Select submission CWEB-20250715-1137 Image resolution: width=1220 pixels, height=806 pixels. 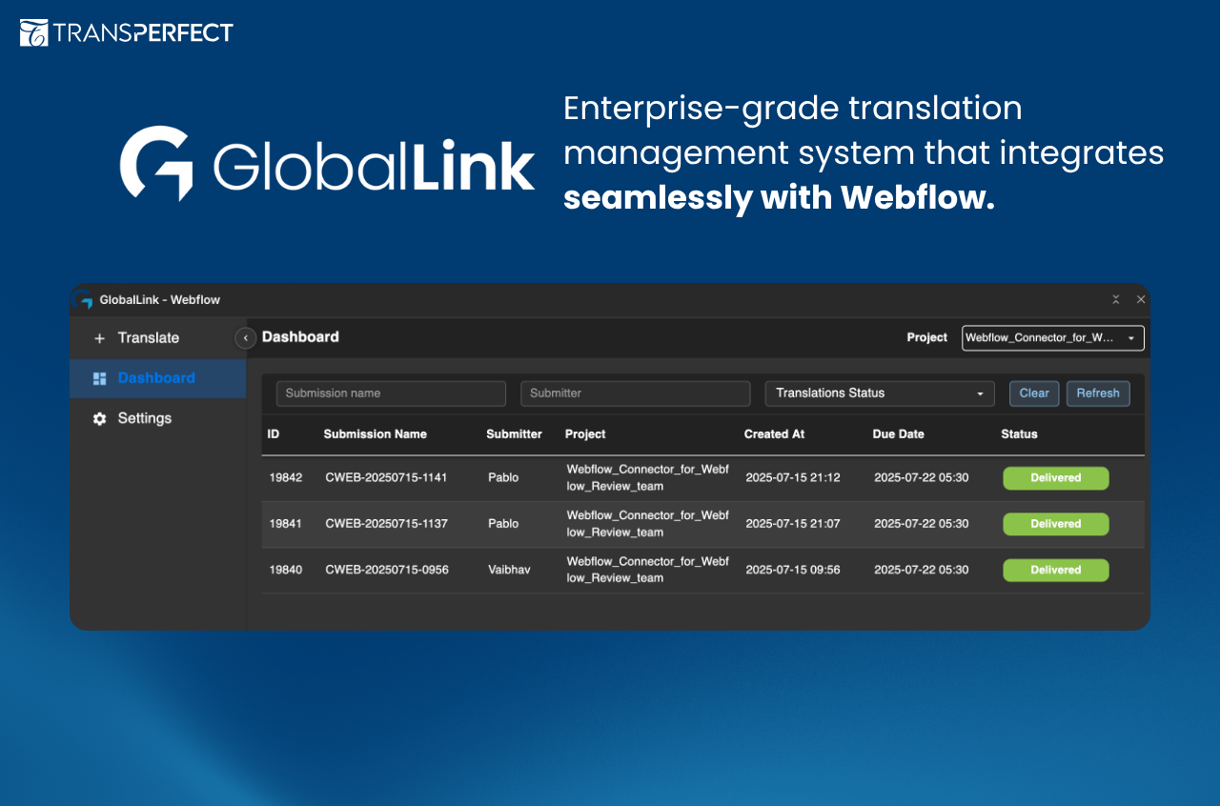tap(387, 524)
